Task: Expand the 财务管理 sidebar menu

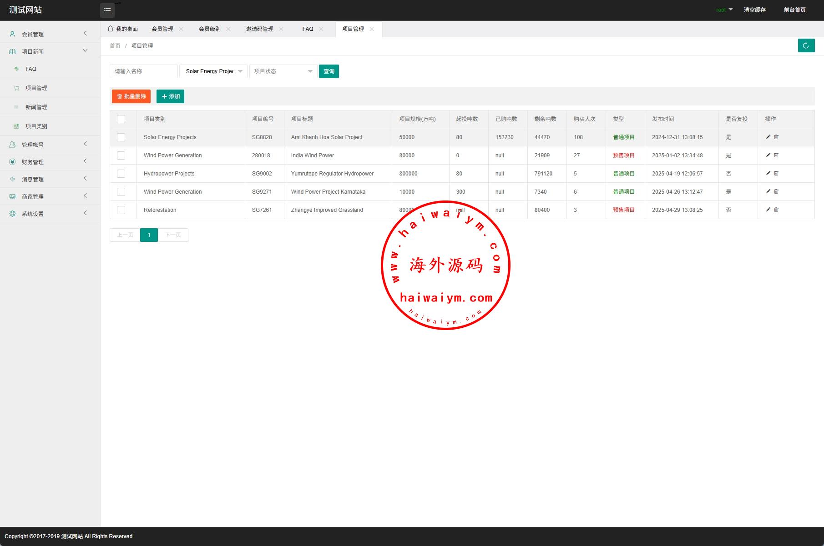Action: tap(50, 162)
